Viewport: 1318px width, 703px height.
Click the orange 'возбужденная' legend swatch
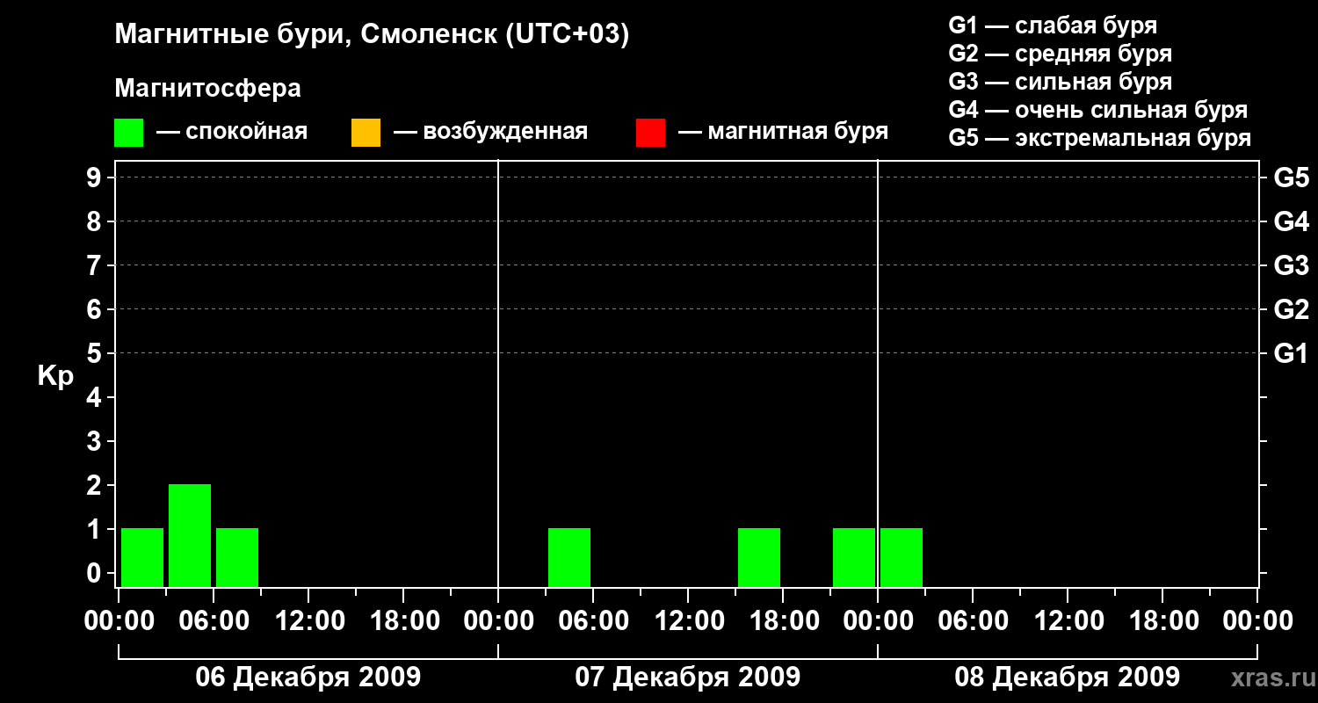366,133
